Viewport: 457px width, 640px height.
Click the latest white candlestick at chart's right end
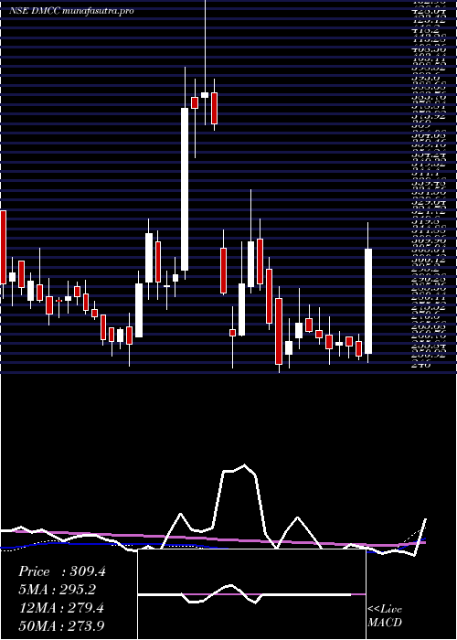point(368,301)
